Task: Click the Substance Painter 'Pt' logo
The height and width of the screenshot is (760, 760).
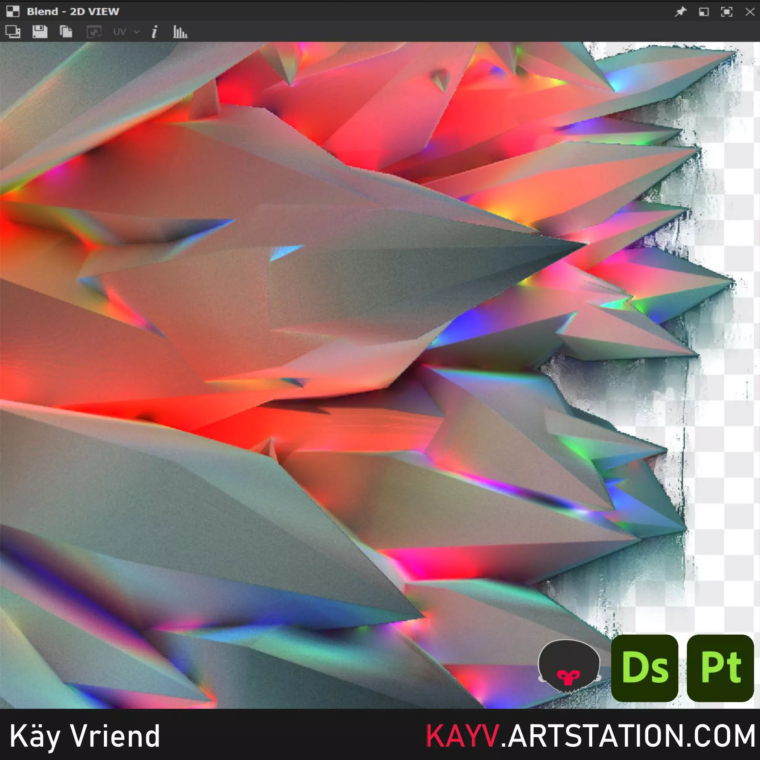Action: (x=720, y=668)
